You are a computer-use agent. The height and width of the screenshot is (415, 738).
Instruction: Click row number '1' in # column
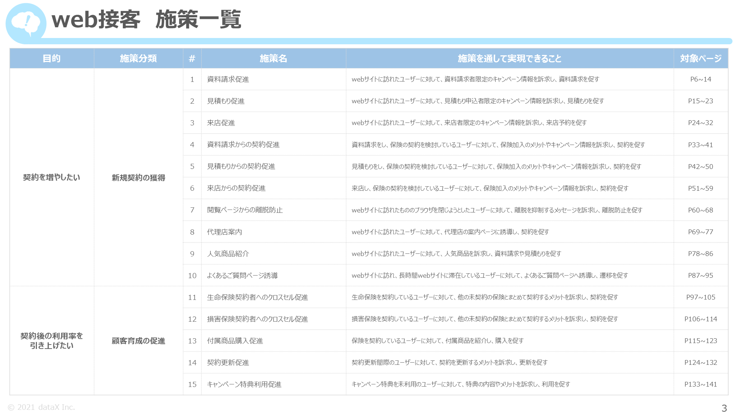click(192, 79)
